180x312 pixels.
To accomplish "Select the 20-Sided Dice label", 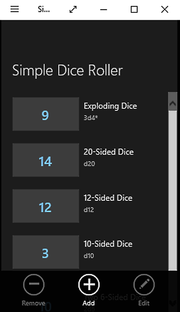I will pyautogui.click(x=109, y=152).
